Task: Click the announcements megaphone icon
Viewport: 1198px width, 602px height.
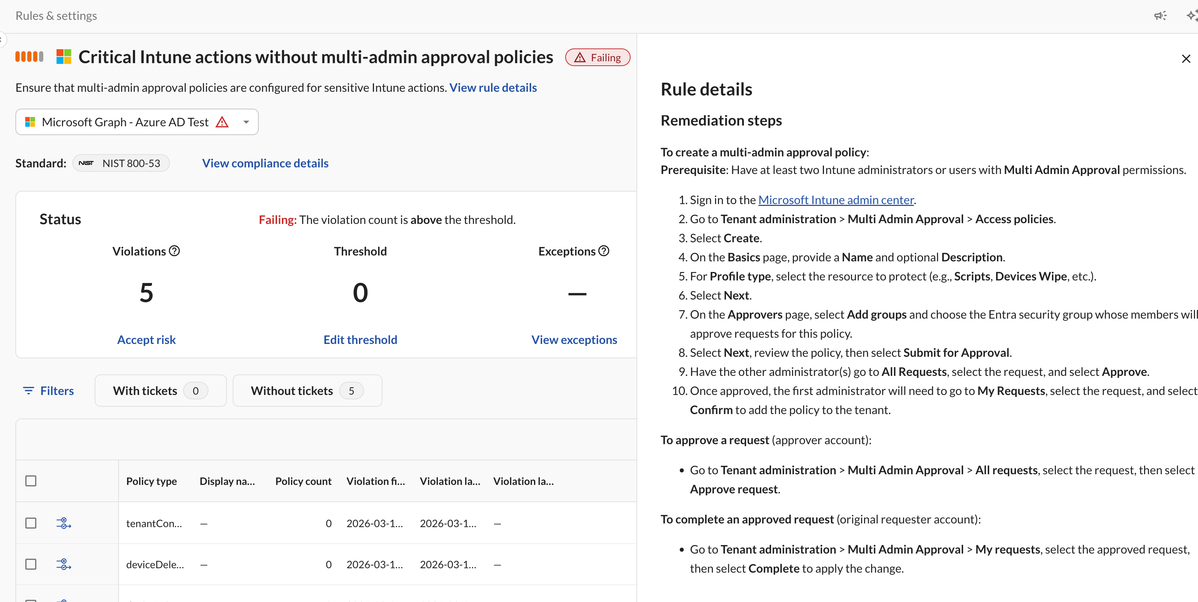Action: pos(1160,16)
